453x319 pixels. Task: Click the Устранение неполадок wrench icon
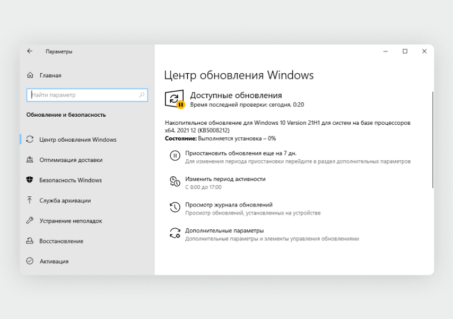pos(30,221)
